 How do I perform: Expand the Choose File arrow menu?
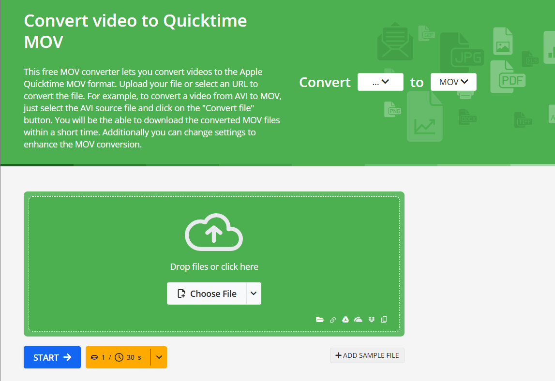(x=254, y=293)
